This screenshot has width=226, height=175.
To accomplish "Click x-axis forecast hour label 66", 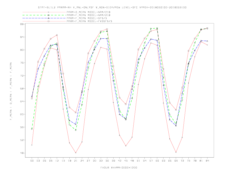I will pyautogui.click(x=170, y=161).
